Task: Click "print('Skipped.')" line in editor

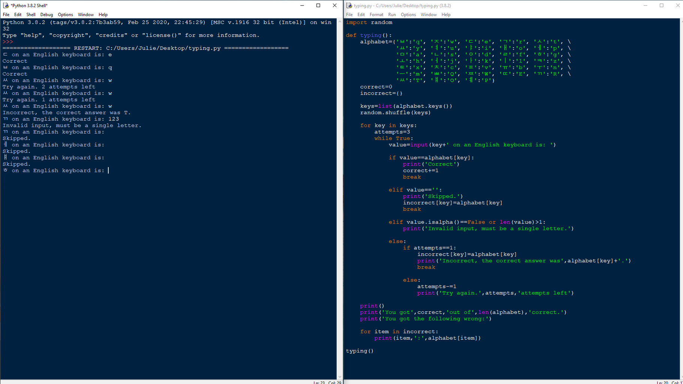Action: (433, 196)
